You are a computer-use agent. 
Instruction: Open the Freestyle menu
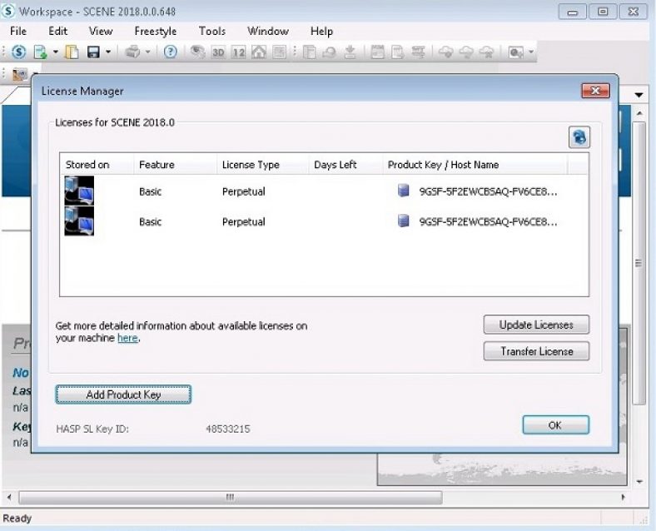click(157, 31)
